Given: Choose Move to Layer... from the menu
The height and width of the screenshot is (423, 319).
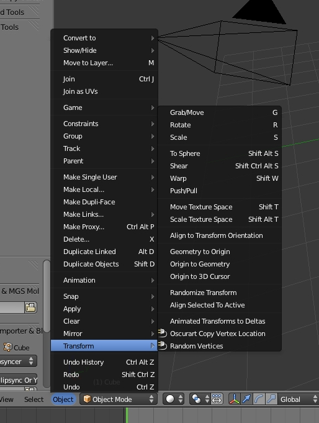Looking at the screenshot, I should (104, 63).
